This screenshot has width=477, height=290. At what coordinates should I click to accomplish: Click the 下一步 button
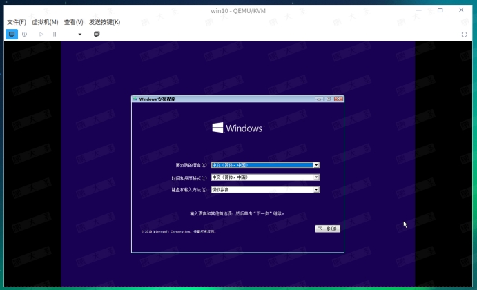[327, 229]
